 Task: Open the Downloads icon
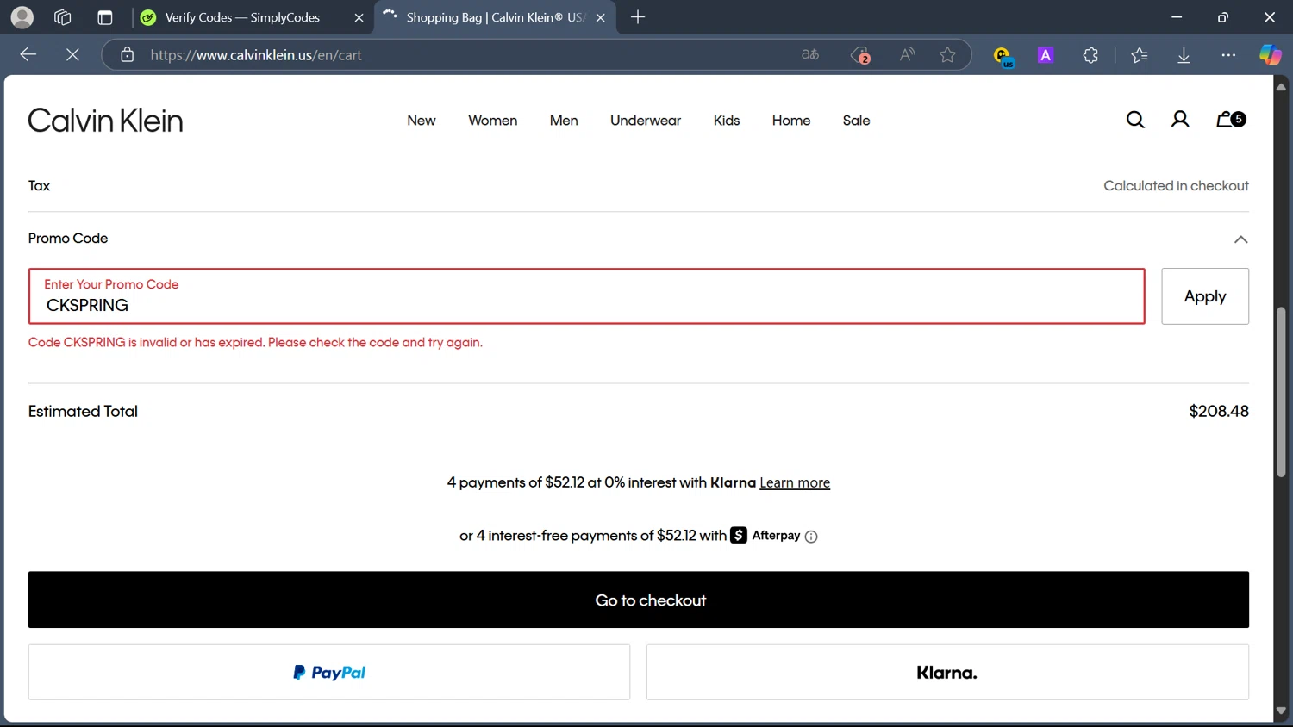tap(1184, 55)
